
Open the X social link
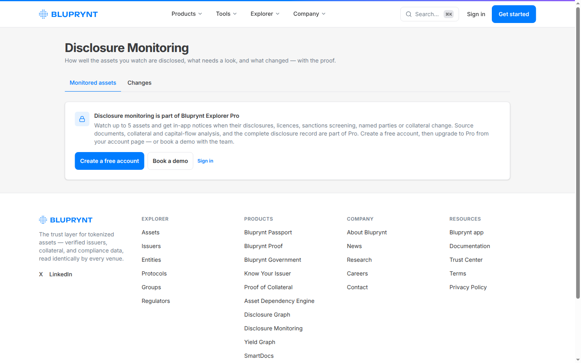[41, 274]
